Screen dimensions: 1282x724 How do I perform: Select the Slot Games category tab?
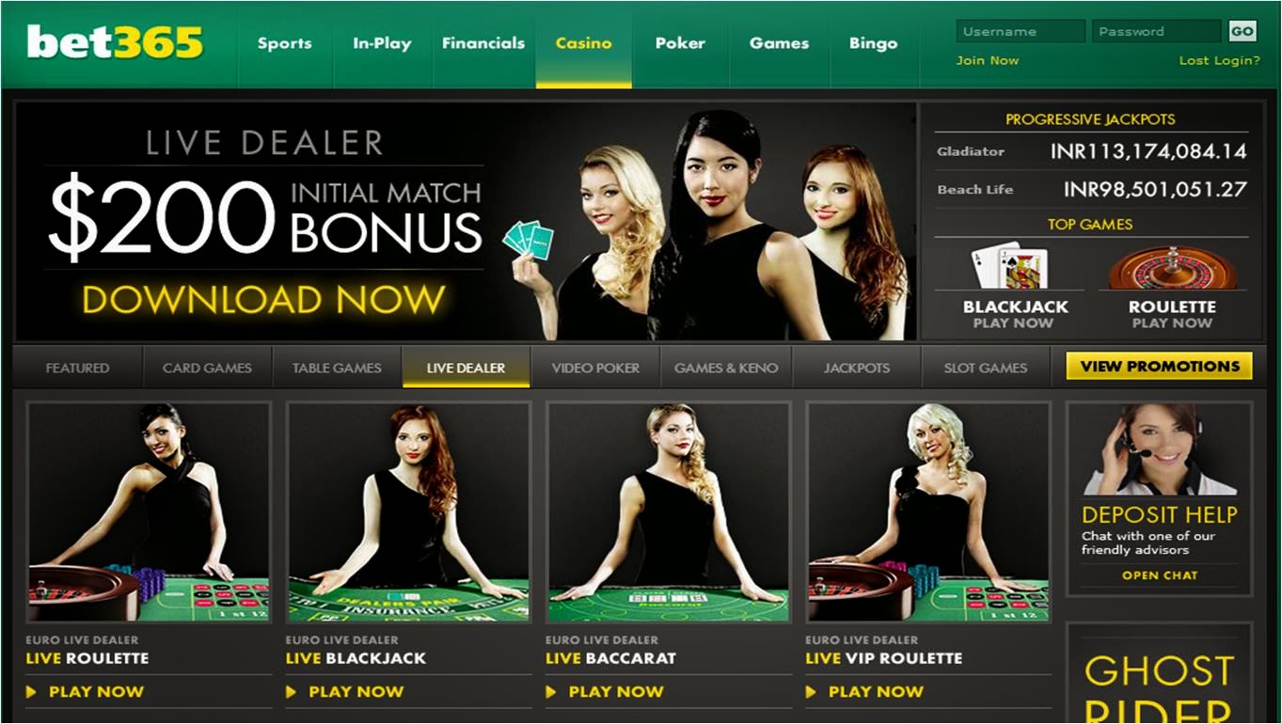click(x=985, y=368)
